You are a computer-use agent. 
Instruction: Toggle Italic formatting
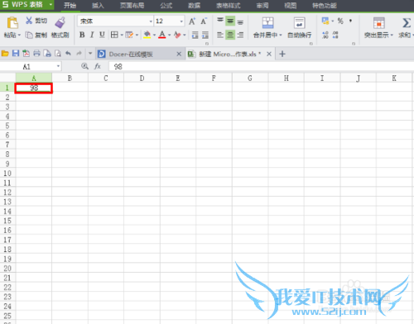92,35
